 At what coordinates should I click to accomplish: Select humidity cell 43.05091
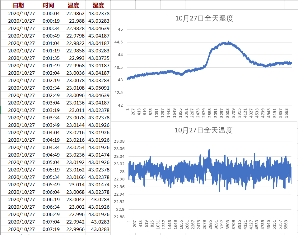[x=98, y=88]
